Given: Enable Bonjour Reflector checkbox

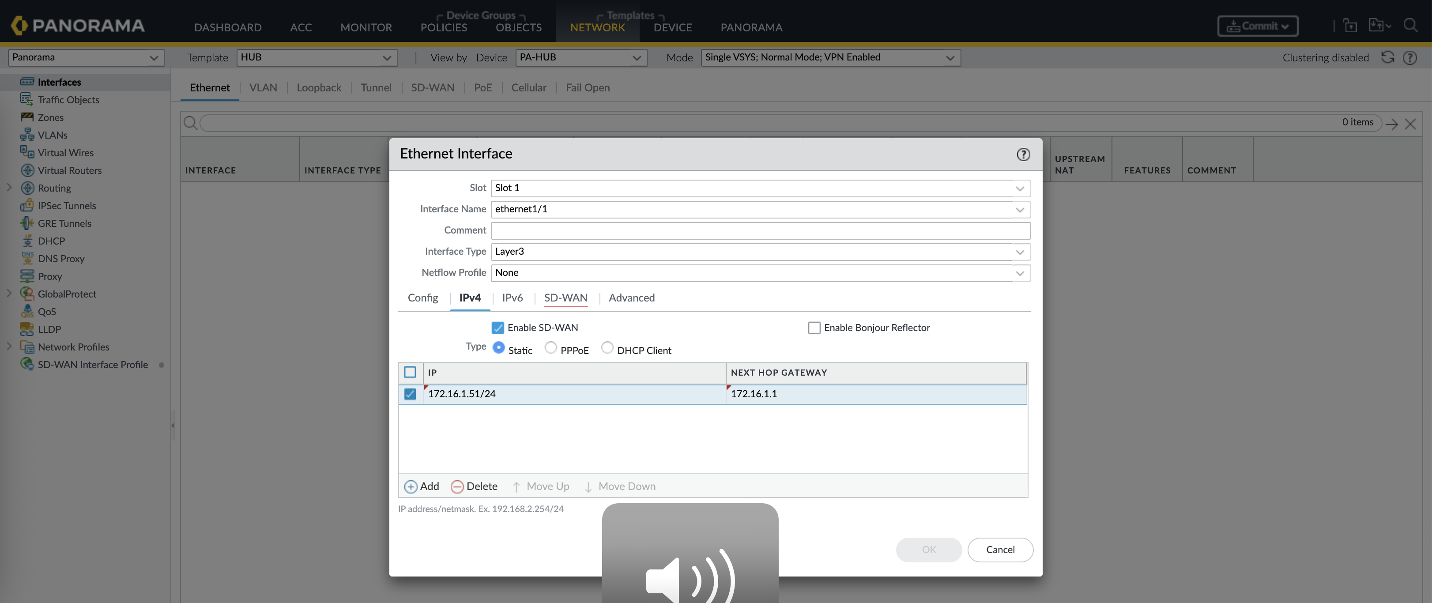Looking at the screenshot, I should (x=814, y=328).
